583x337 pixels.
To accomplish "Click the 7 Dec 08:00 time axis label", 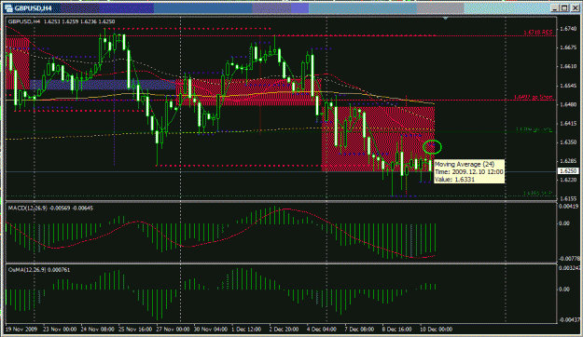I will click(x=359, y=330).
